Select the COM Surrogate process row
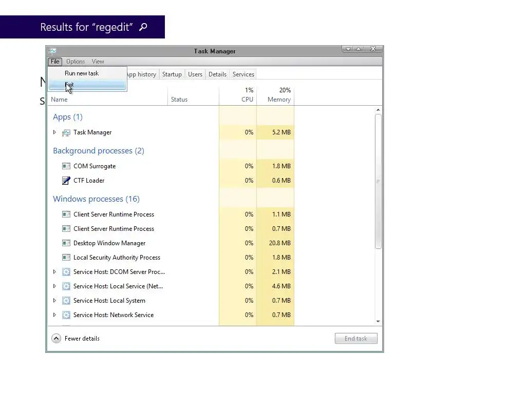 pyautogui.click(x=171, y=166)
